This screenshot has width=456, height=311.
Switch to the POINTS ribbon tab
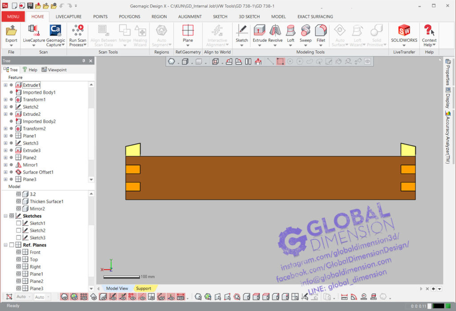[100, 16]
